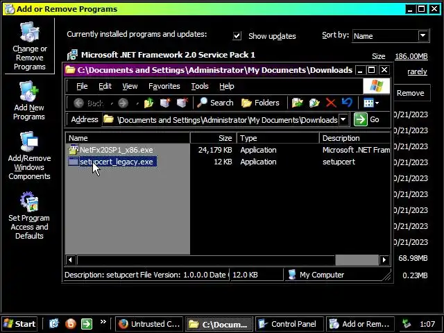Switch to Add or Rem... taskbar button
Viewport: 444px width, 333px height.
point(360,324)
